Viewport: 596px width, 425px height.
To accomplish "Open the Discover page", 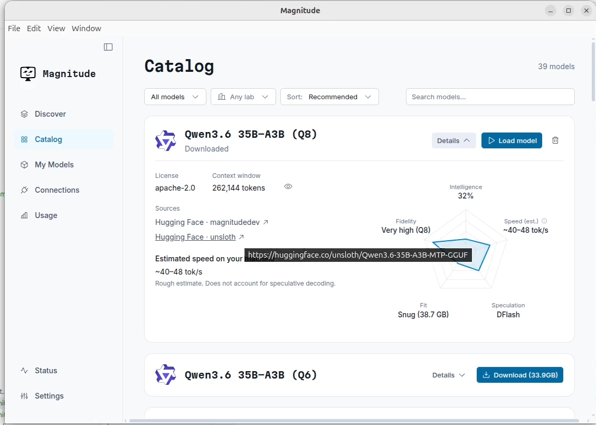I will coord(64,114).
